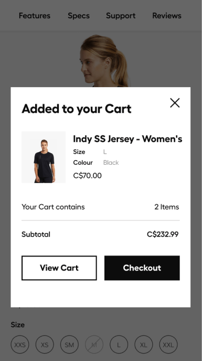Click the crossed-out M size option
This screenshot has height=361, width=202.
click(94, 344)
